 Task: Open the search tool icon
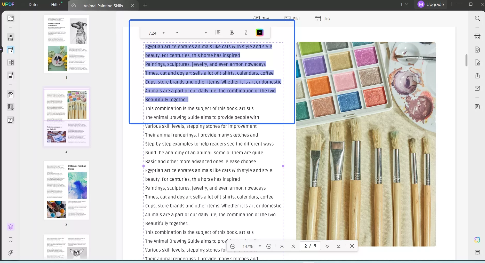point(477,18)
